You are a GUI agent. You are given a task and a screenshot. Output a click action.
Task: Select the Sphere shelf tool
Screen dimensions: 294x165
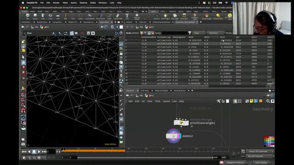[x=35, y=16]
